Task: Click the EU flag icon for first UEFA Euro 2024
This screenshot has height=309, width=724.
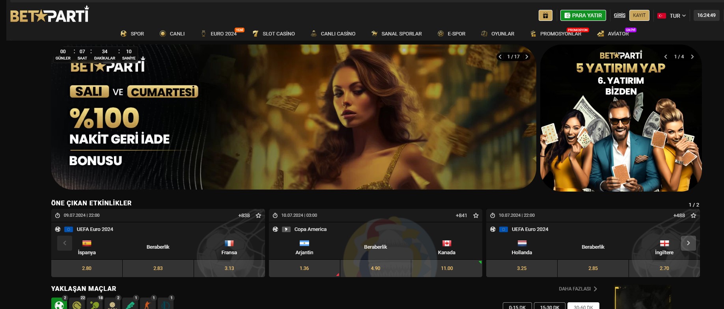Action: click(x=69, y=229)
